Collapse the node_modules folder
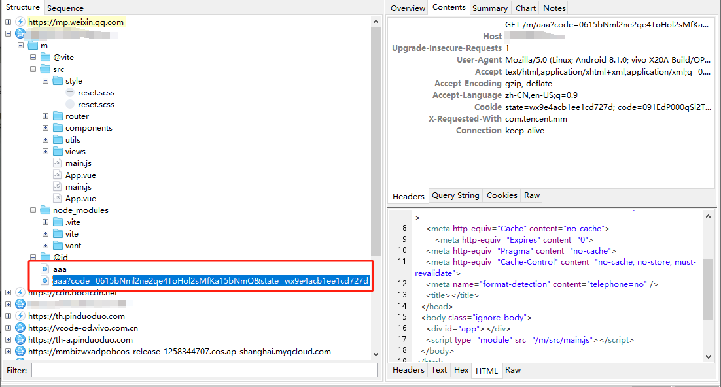The width and height of the screenshot is (721, 387). [33, 210]
